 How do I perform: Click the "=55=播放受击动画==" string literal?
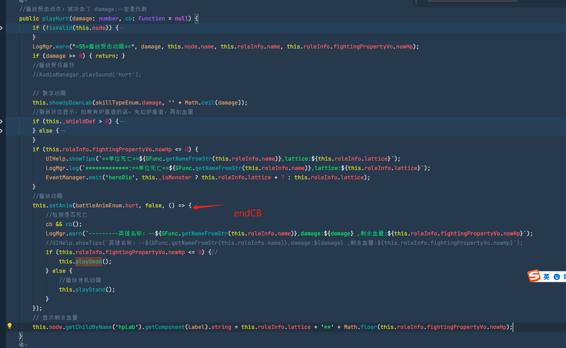pyautogui.click(x=104, y=47)
